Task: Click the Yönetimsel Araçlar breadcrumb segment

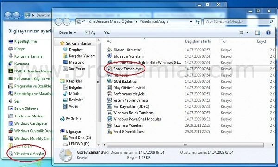Action: (x=155, y=22)
